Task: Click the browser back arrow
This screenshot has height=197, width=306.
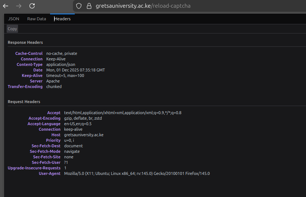Action: (6, 6)
